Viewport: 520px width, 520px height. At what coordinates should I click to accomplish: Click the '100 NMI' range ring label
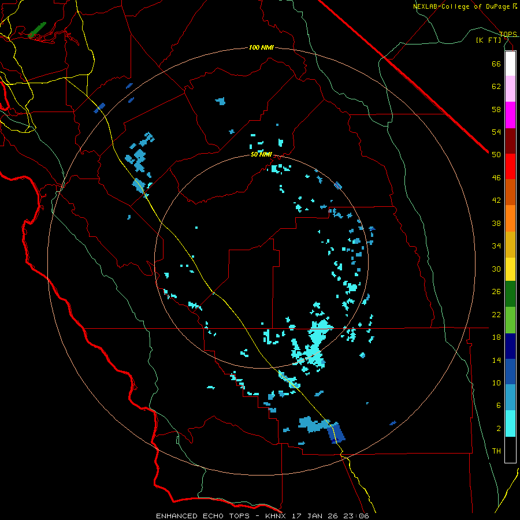pos(261,47)
